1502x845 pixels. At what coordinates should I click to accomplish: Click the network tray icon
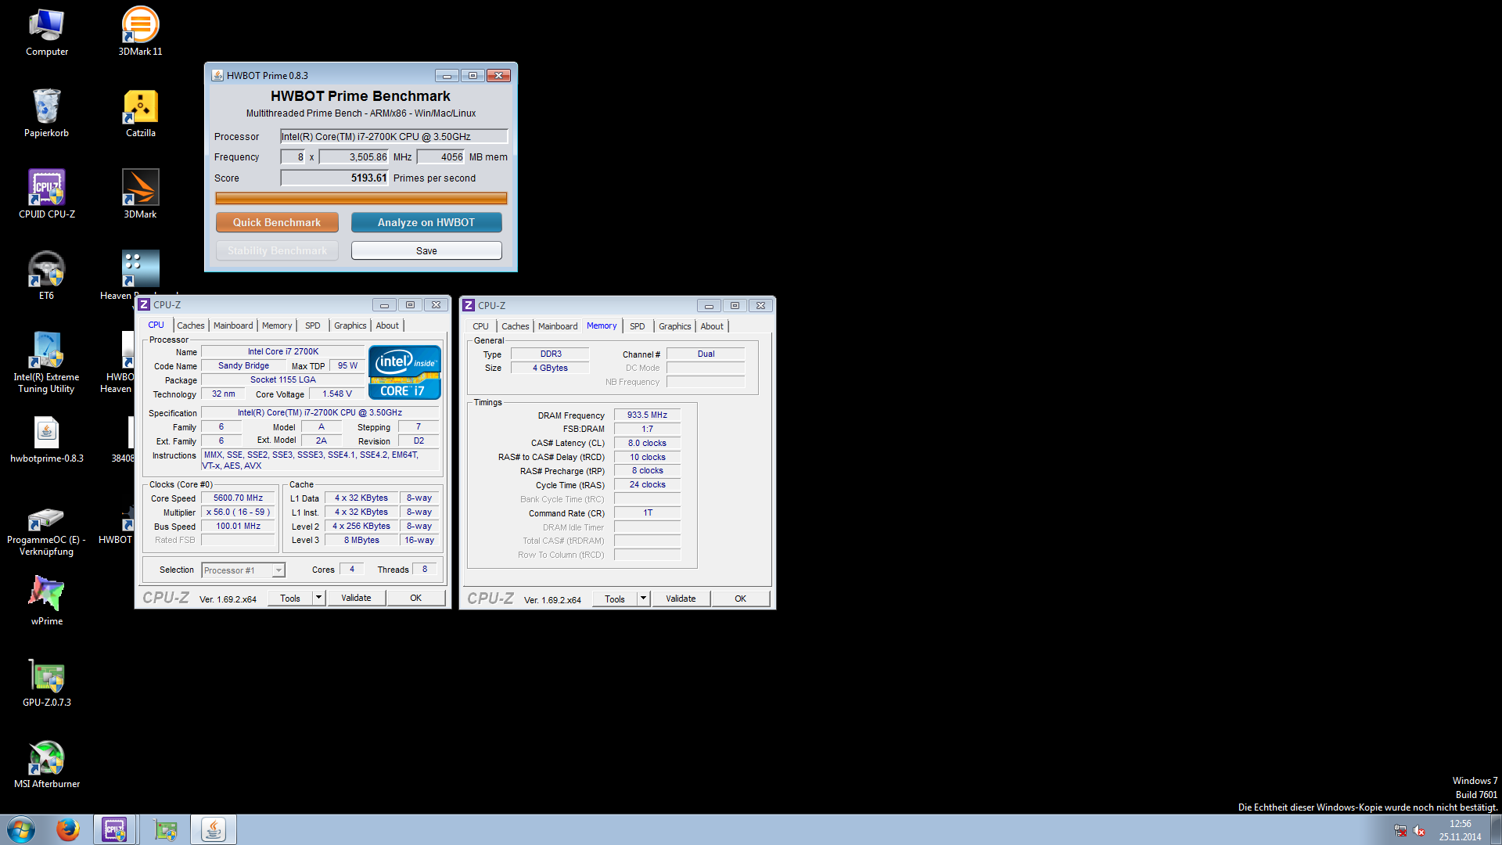click(x=1400, y=831)
